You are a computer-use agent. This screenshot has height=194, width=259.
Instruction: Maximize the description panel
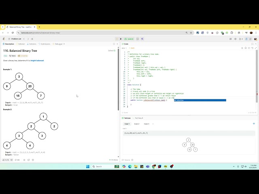tap(114, 44)
